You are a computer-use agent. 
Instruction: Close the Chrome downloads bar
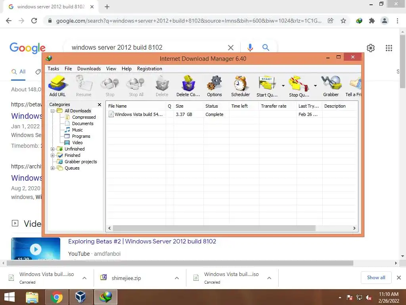(x=399, y=278)
